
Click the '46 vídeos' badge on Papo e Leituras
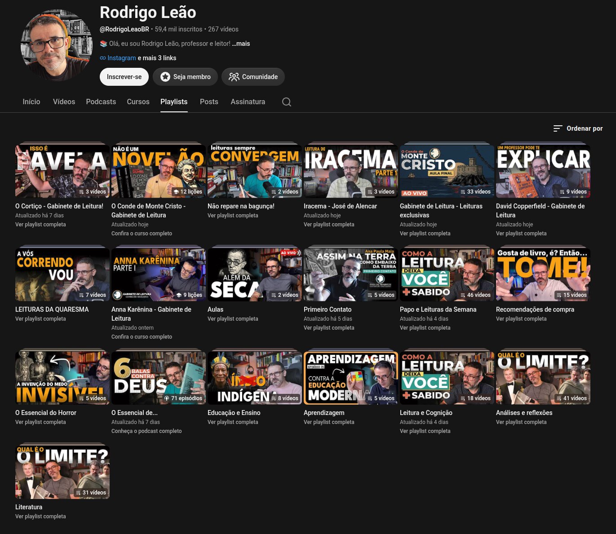point(475,295)
